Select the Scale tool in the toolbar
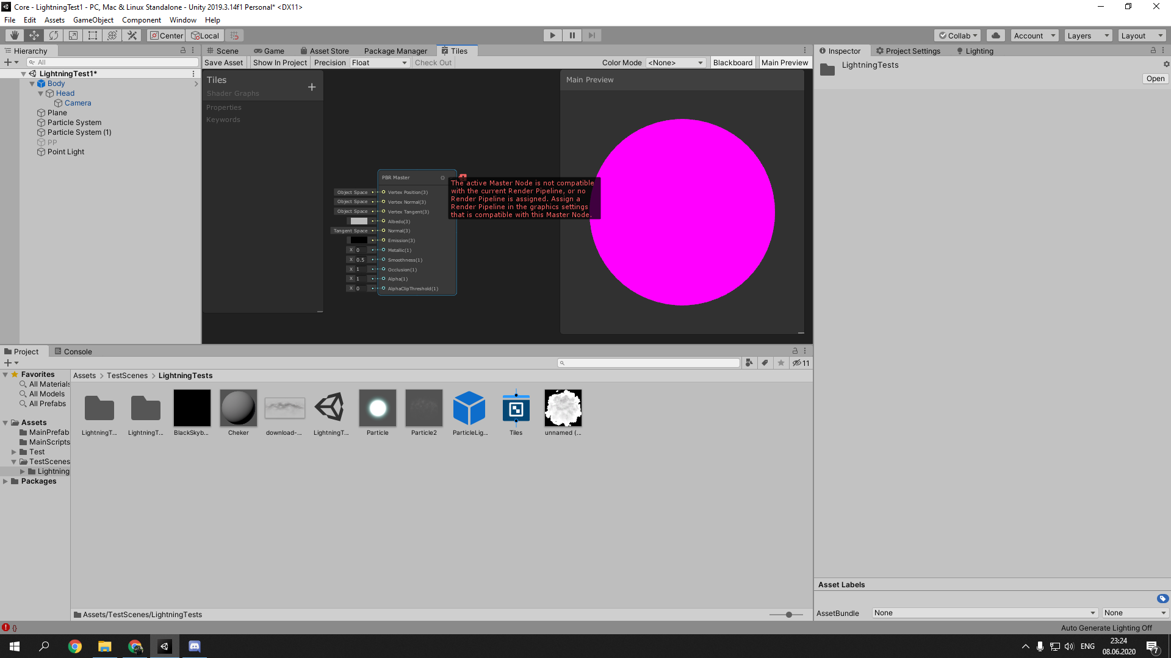Screen dimensions: 1171x658 [73, 35]
